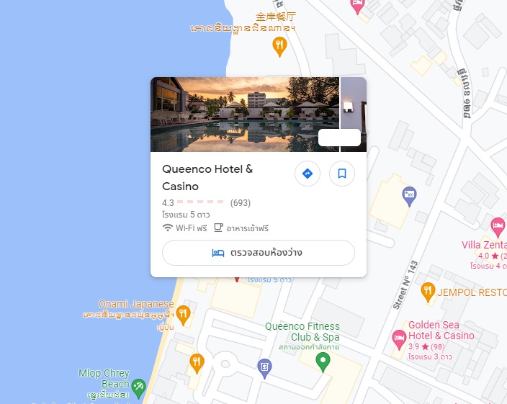
Task: Click the check availability button
Action: coord(259,253)
